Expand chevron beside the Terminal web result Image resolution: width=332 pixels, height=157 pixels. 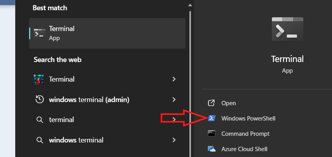174,79
